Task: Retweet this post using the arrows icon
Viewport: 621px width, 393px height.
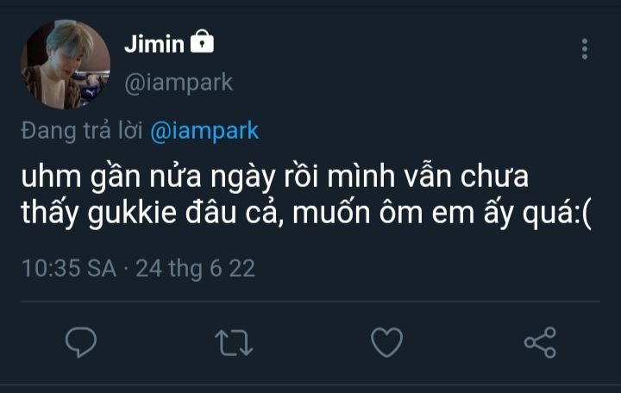Action: [x=233, y=342]
